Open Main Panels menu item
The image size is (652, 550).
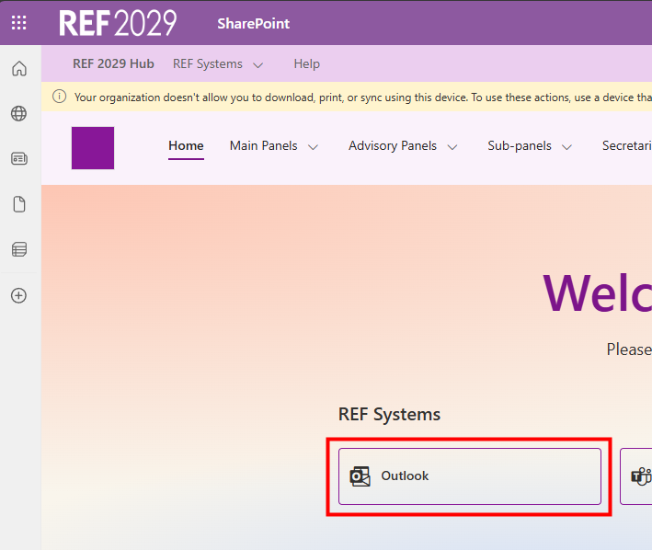click(x=264, y=146)
